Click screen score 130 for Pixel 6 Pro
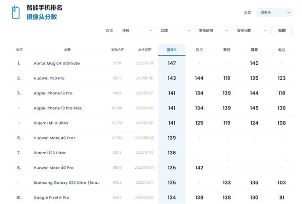This screenshot has width=302, height=204. coord(254,197)
